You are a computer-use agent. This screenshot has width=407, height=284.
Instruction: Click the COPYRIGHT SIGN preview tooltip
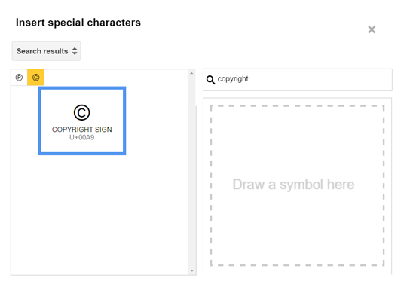(x=82, y=121)
